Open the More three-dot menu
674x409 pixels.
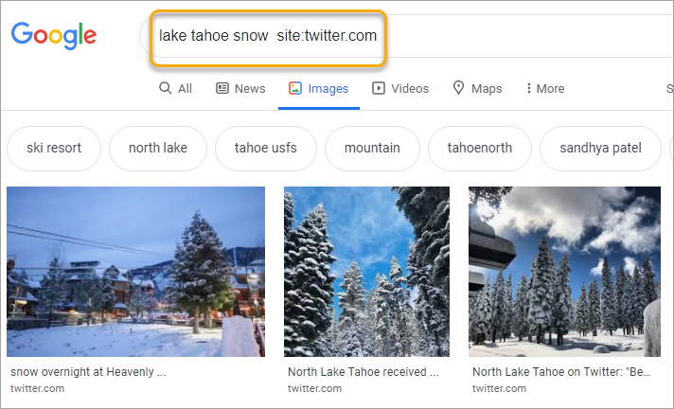coord(545,89)
